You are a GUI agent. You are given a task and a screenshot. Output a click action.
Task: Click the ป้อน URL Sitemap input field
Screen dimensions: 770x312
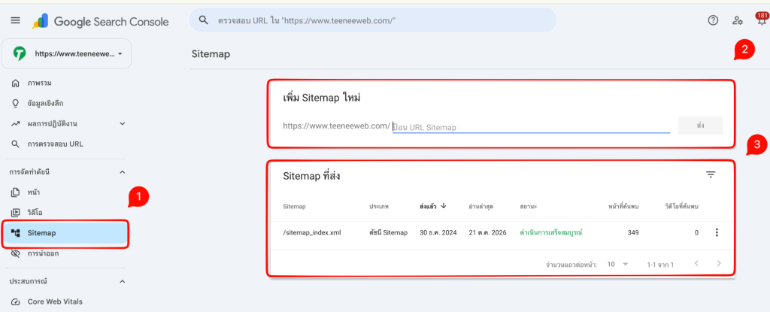[x=532, y=127]
